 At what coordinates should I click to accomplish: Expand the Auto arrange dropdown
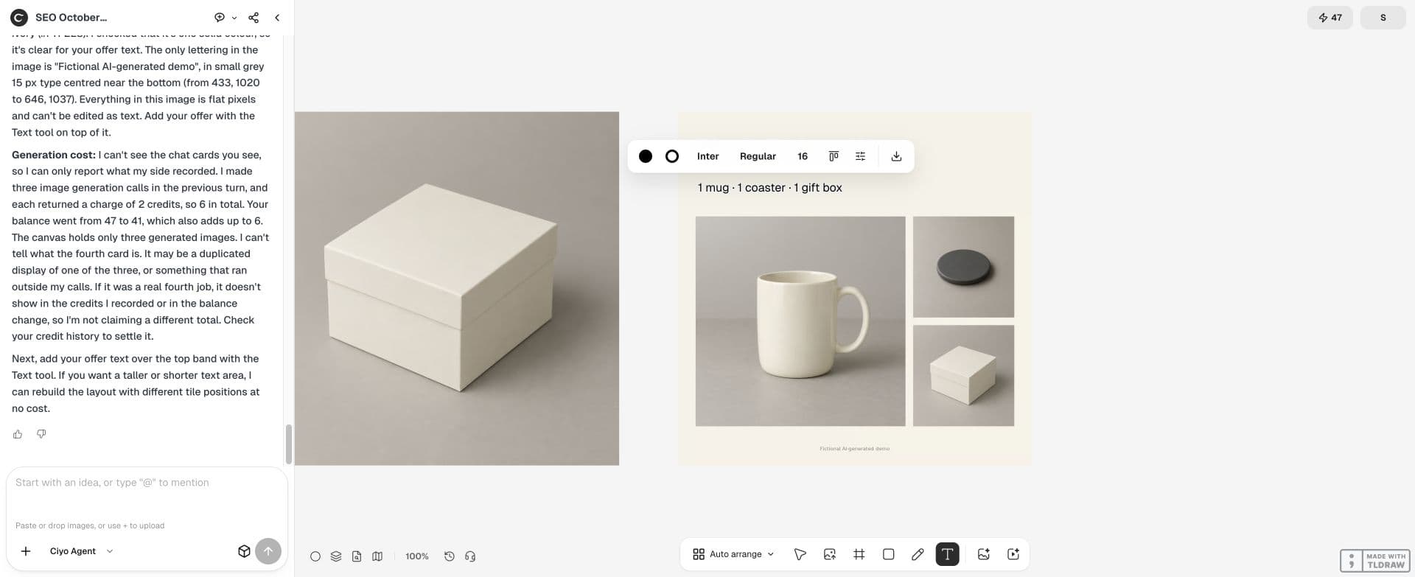[734, 554]
